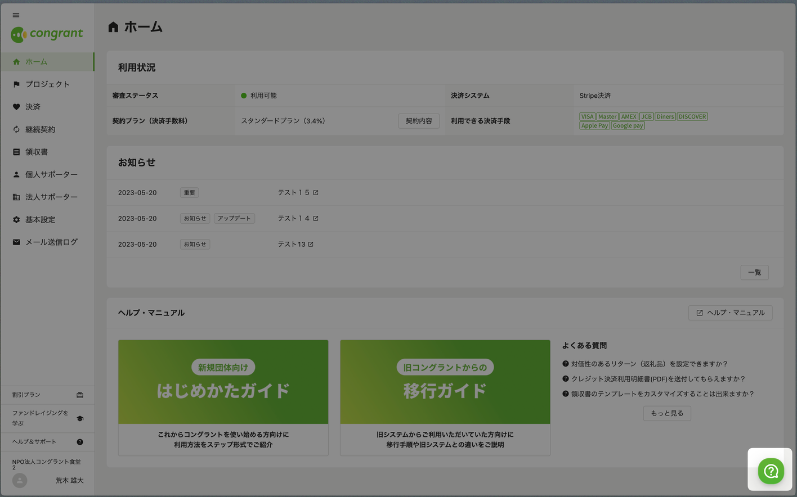Click the hamburger menu icon
The width and height of the screenshot is (797, 497).
click(x=16, y=15)
